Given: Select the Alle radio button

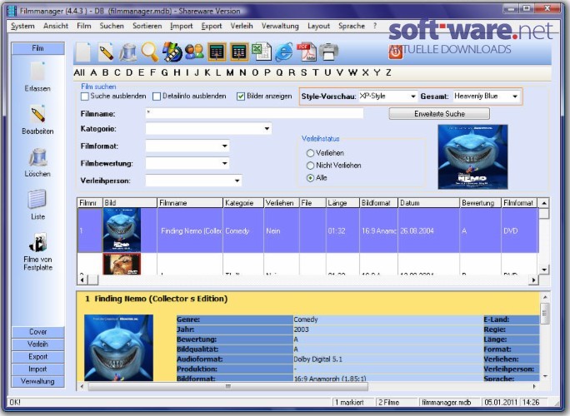Looking at the screenshot, I should click(310, 178).
